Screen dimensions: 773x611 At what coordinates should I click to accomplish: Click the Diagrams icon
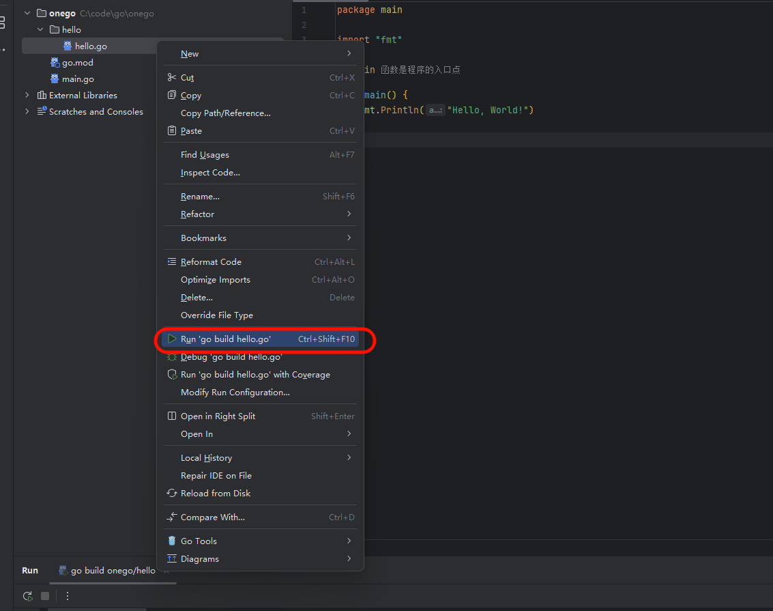click(x=171, y=558)
